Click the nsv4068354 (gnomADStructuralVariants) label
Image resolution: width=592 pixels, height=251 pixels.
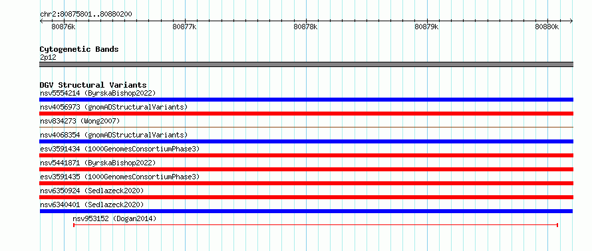pyautogui.click(x=114, y=135)
